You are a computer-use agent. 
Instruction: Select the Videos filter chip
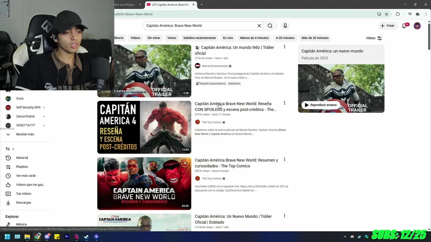point(135,38)
